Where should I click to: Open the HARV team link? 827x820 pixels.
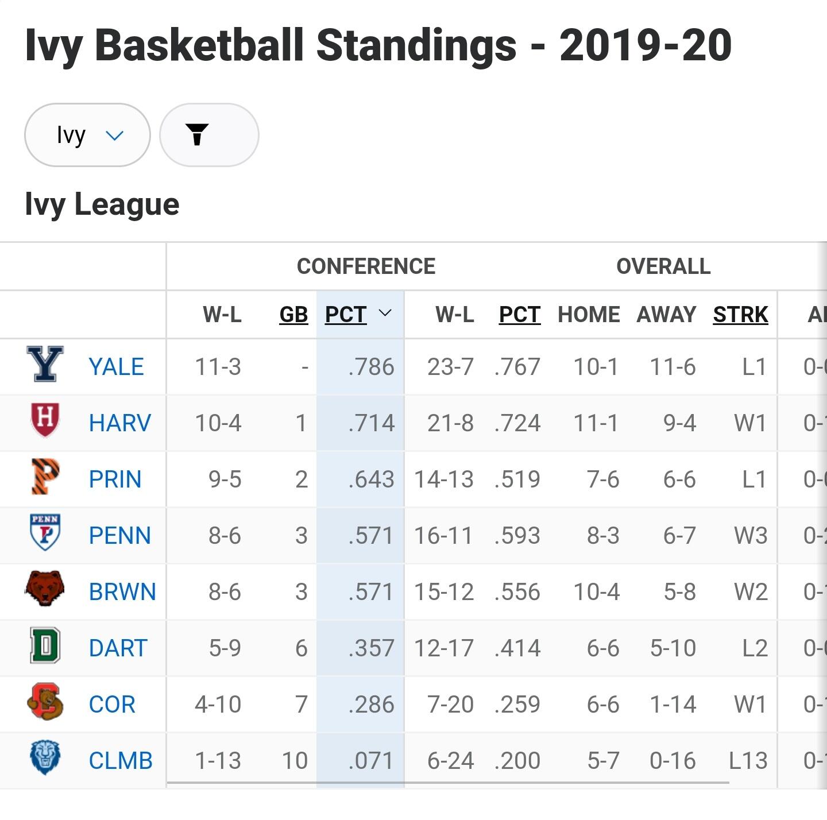[x=119, y=423]
